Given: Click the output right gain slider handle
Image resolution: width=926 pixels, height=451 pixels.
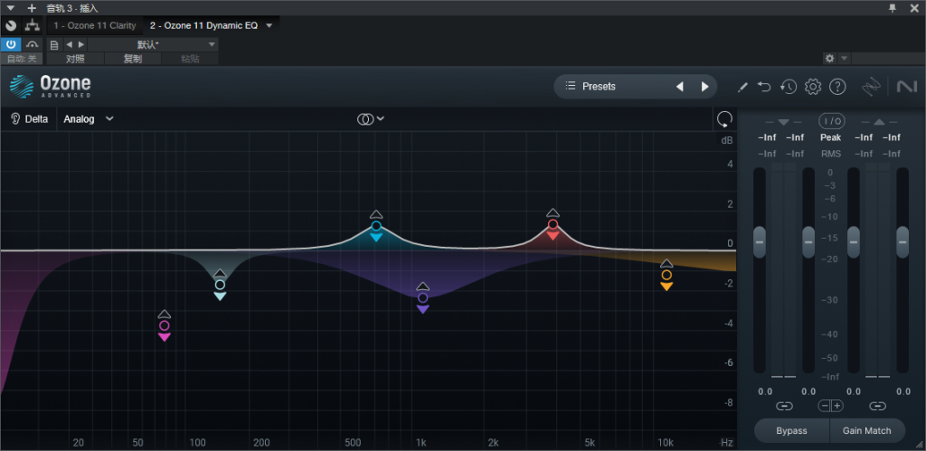Looking at the screenshot, I should pyautogui.click(x=902, y=242).
